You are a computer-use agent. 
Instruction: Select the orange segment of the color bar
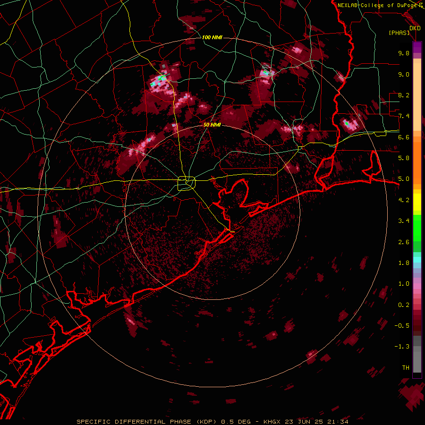417,160
